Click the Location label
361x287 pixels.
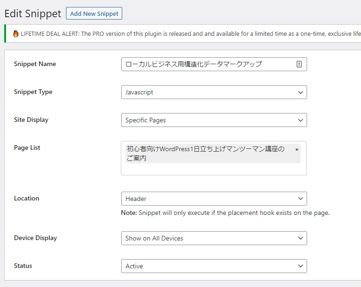(26, 199)
